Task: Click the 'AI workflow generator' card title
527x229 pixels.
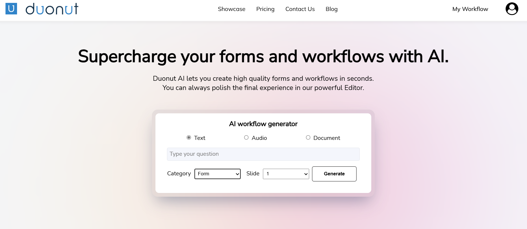Action: pos(263,124)
